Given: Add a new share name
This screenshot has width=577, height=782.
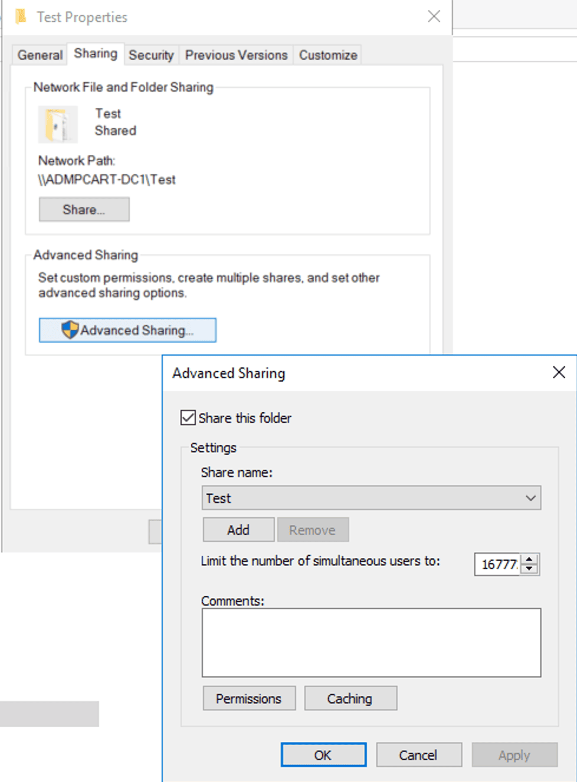Looking at the screenshot, I should pos(238,529).
